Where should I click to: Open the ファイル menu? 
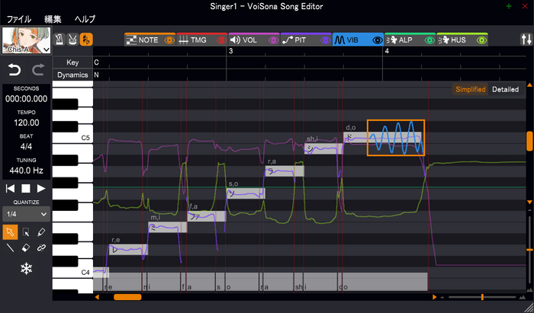(x=19, y=18)
